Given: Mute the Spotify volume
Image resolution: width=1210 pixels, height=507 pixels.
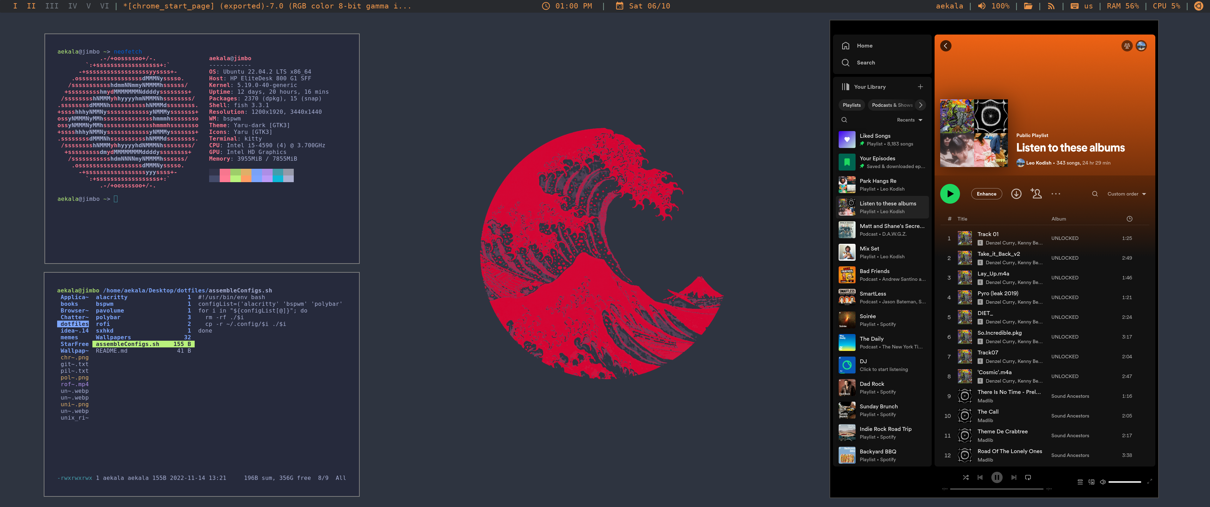Looking at the screenshot, I should pyautogui.click(x=1102, y=482).
